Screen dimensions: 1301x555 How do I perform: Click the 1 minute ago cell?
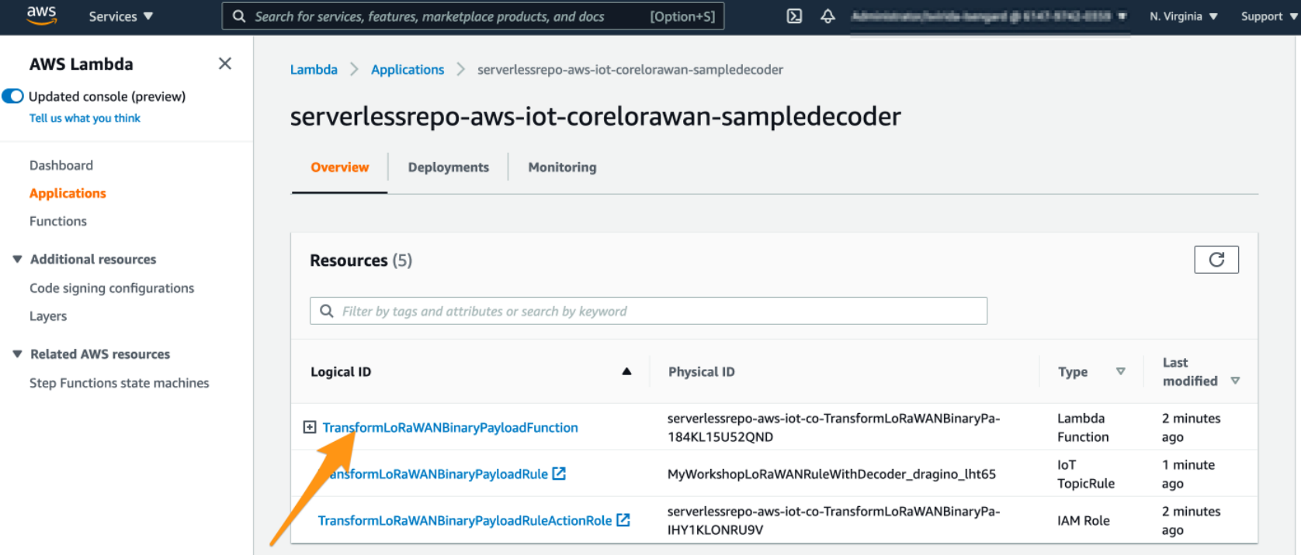tap(1188, 474)
